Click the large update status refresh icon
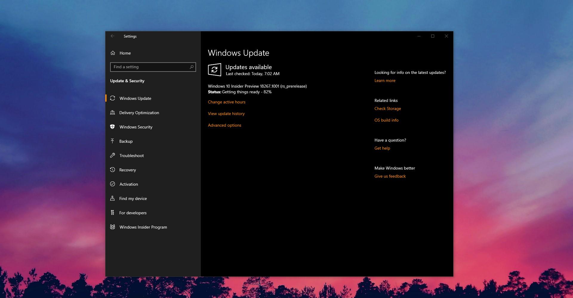Screen dimensions: 573x298 point(214,70)
